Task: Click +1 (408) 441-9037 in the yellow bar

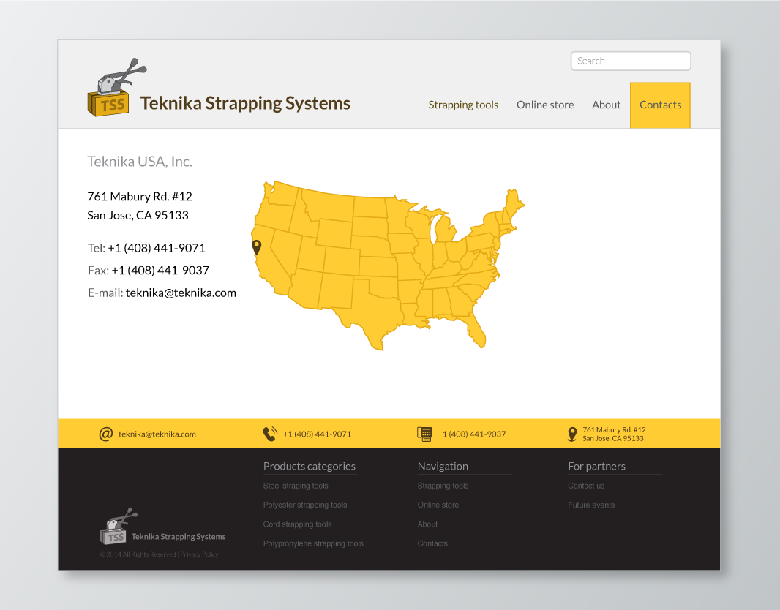Action: pos(471,434)
